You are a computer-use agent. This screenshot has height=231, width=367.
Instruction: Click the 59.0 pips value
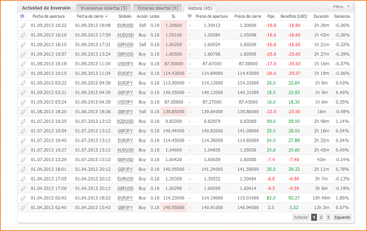click(271, 122)
